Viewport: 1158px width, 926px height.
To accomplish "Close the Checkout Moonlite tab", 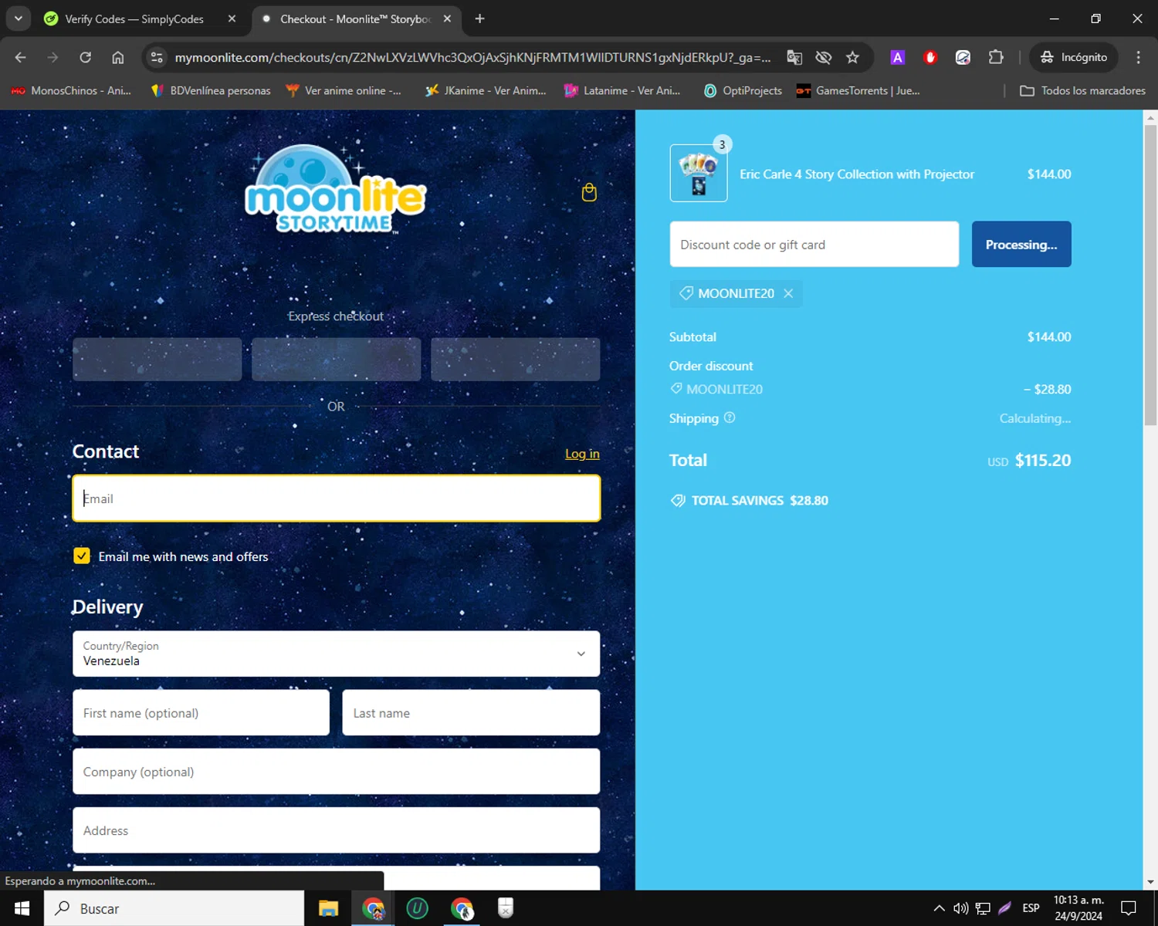I will pyautogui.click(x=447, y=19).
